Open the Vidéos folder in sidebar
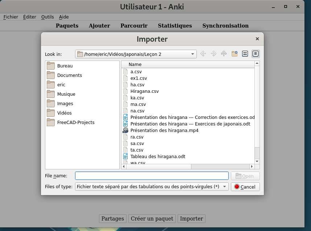 (64, 113)
